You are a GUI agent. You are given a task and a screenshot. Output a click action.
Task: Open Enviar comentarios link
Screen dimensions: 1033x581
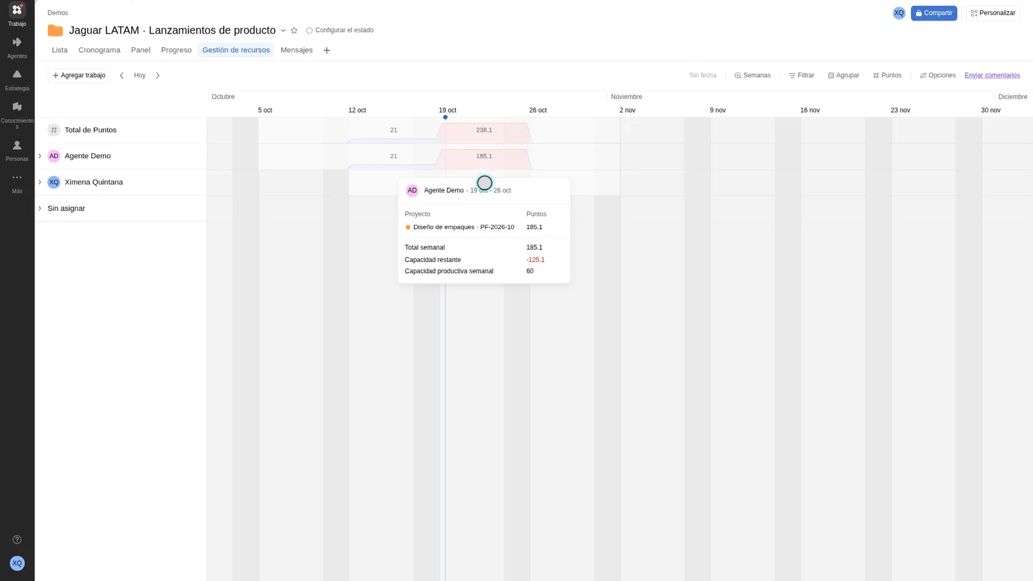coord(992,76)
